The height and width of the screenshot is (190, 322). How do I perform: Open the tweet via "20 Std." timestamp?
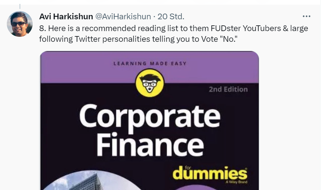[171, 16]
